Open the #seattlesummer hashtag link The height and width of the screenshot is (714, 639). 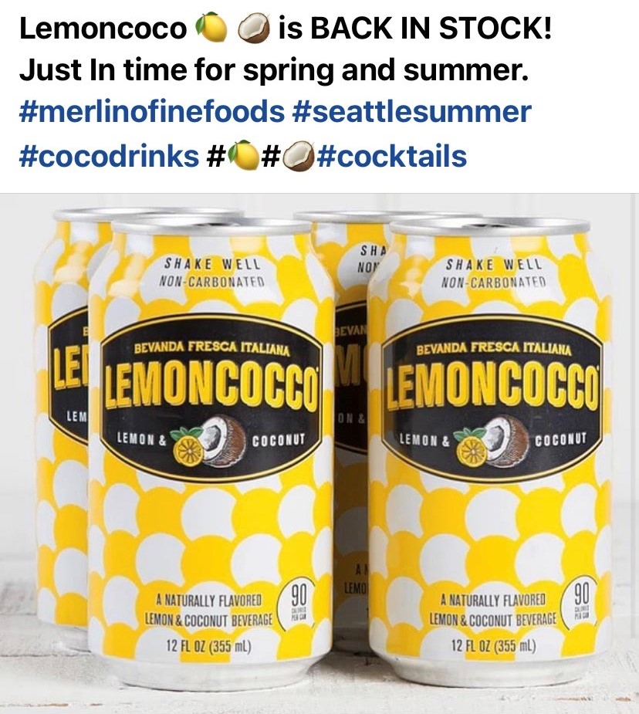pyautogui.click(x=413, y=112)
